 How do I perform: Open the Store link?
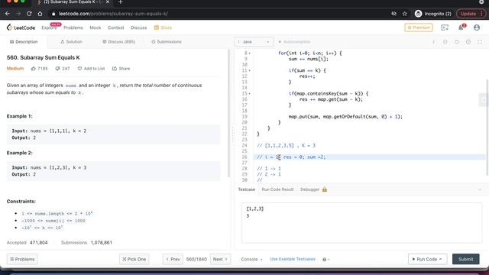point(163,27)
